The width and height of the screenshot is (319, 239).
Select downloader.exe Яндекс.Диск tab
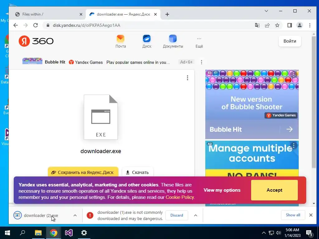point(123,14)
